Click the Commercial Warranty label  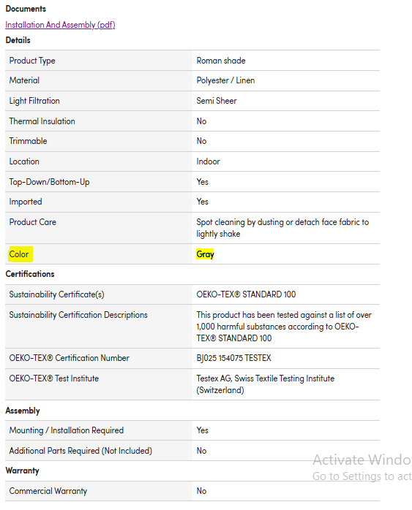pos(48,491)
